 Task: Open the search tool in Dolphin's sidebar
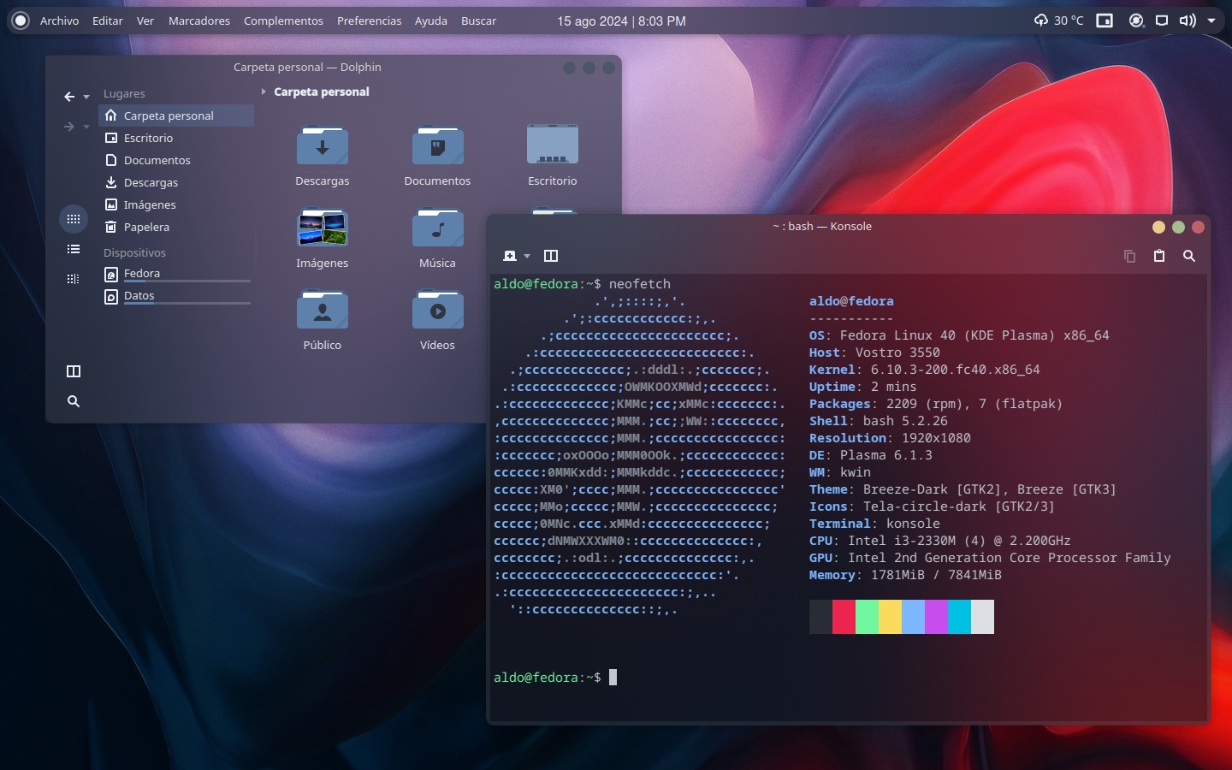click(74, 401)
